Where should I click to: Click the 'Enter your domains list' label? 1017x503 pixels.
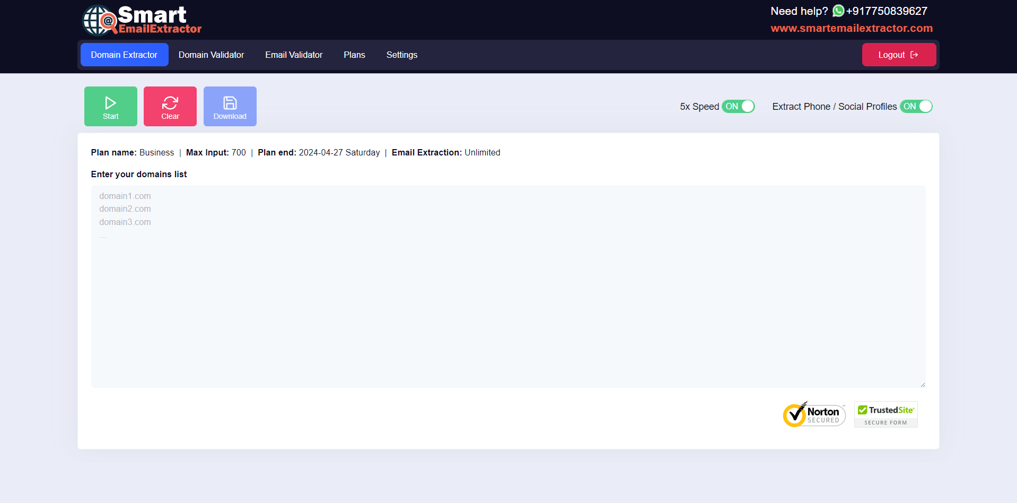(139, 174)
